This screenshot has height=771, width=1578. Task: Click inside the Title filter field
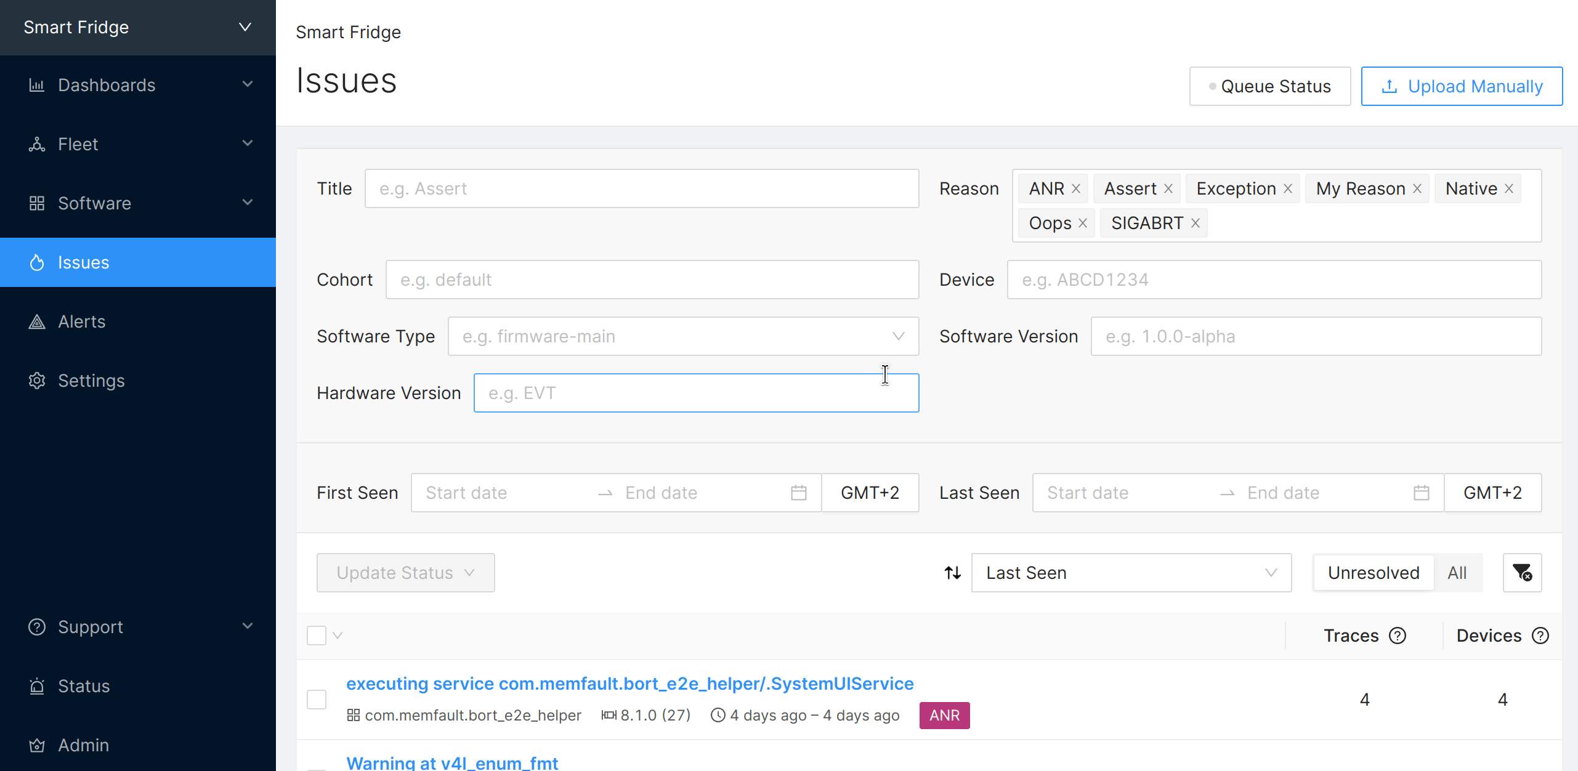[x=642, y=188]
